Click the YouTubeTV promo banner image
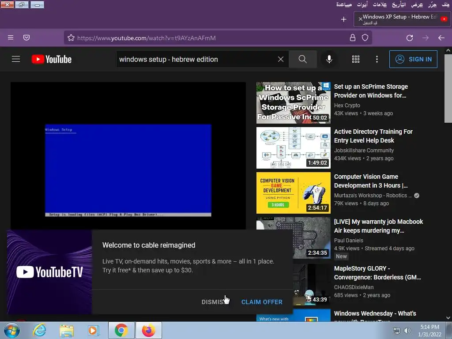The width and height of the screenshot is (452, 339). (x=49, y=272)
